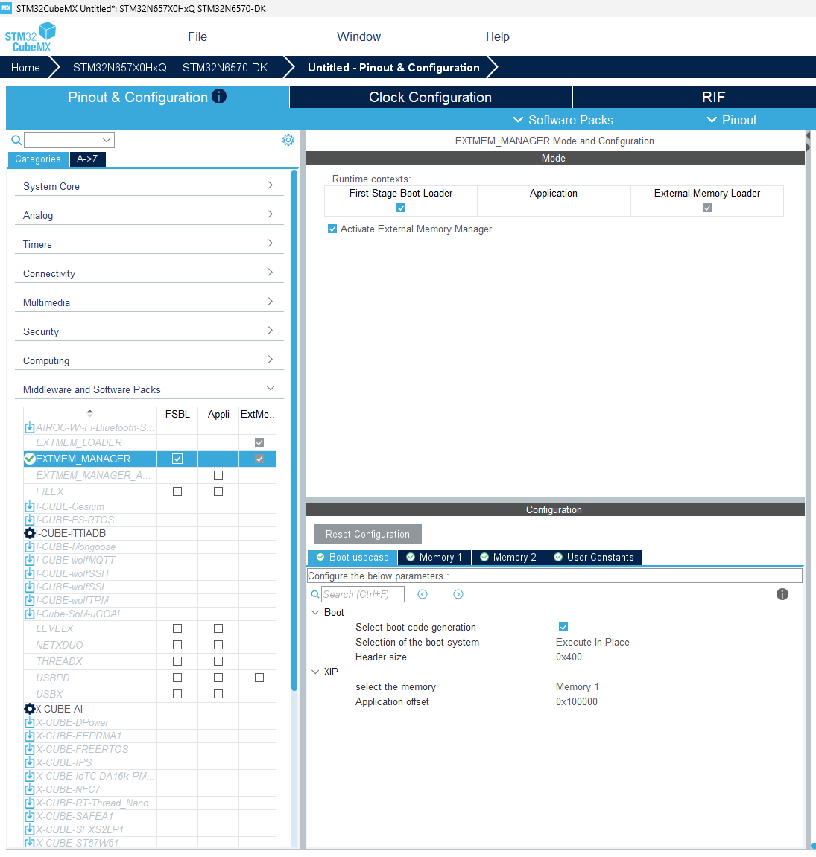Click the download icon for I-CUBE-FS-RTOS
This screenshot has height=857, width=816.
point(30,520)
